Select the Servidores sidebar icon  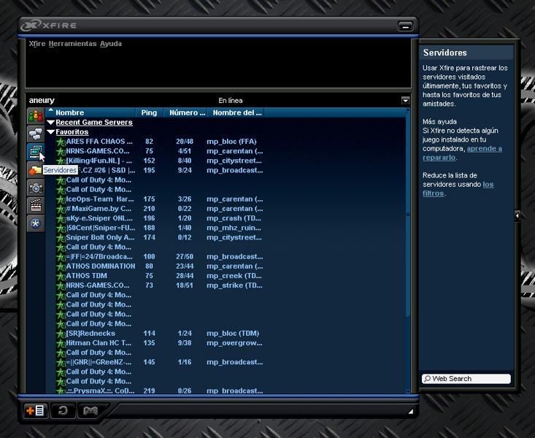[36, 152]
